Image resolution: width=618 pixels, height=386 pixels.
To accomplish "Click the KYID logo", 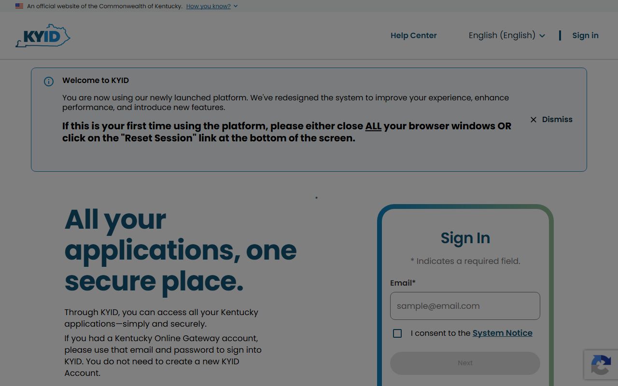I will [x=43, y=36].
